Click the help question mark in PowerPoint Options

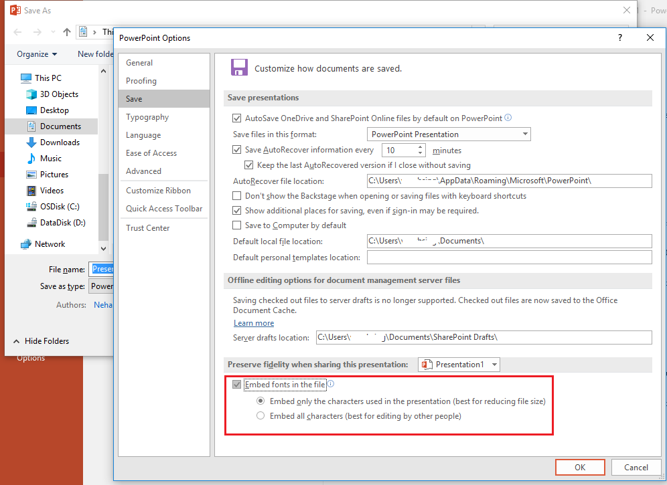tap(619, 37)
